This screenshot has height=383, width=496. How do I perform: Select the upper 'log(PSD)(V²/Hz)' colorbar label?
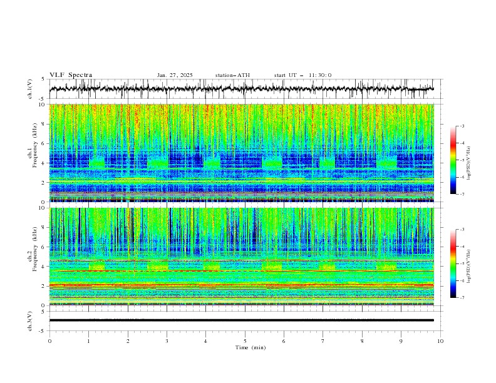coord(468,163)
